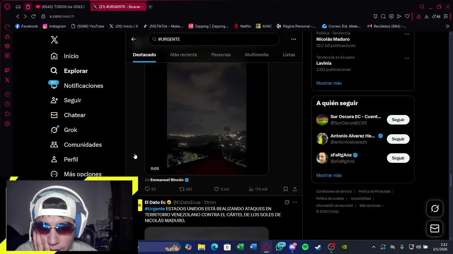
Task: Switch to the YouTube TODOS los GOLES tab
Action: 60,7
